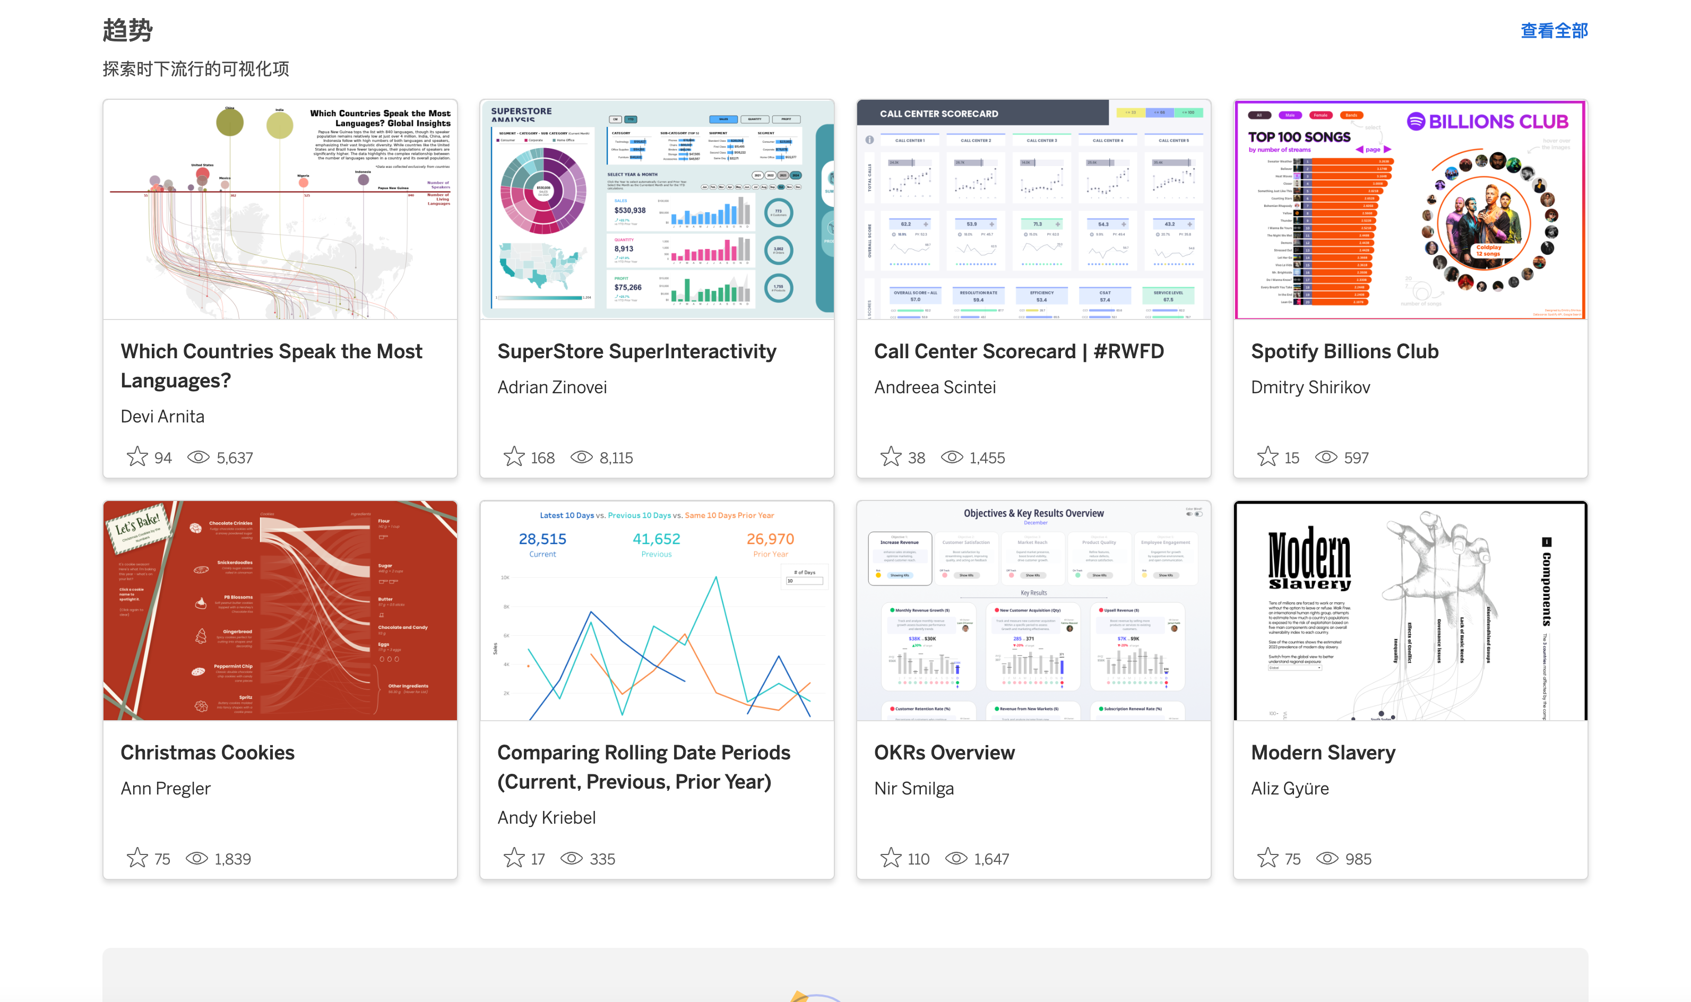Click favorites count 94

pos(163,458)
